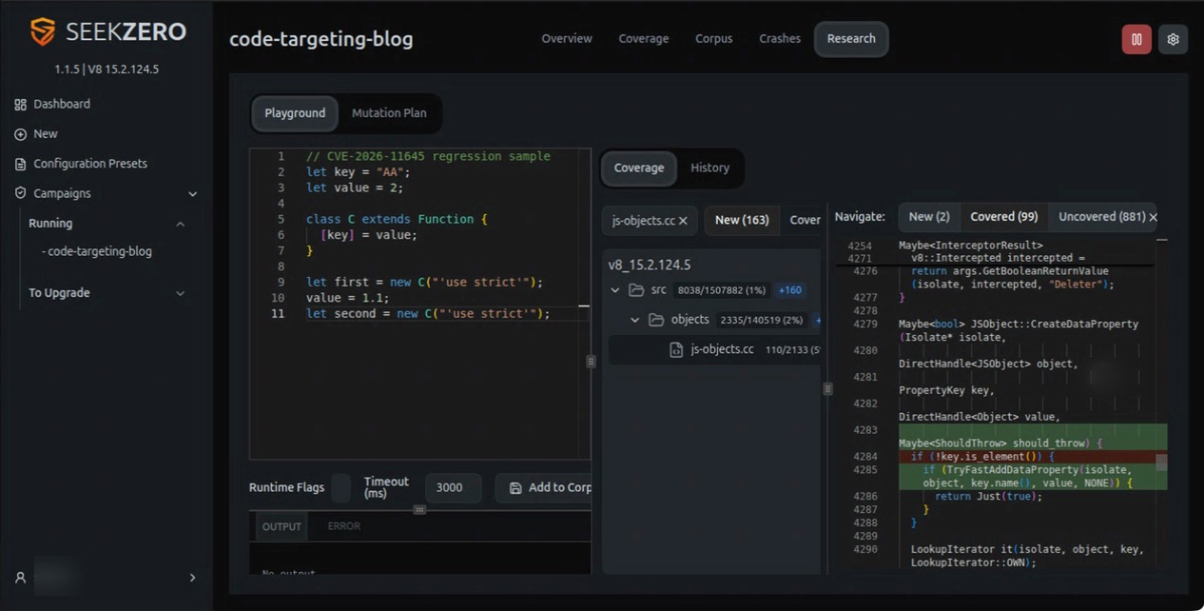Viewport: 1204px width, 611px height.
Task: Select the Playground tab
Action: click(x=295, y=113)
